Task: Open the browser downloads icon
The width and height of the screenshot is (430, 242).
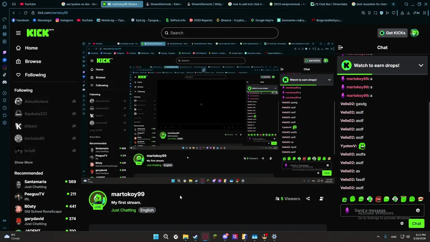Action: [x=408, y=13]
